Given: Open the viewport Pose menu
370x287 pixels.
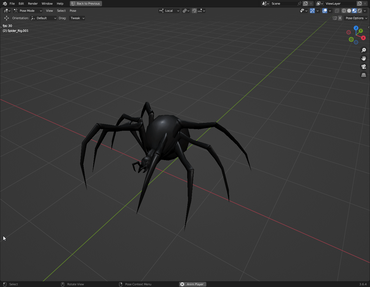Looking at the screenshot, I should coord(73,11).
